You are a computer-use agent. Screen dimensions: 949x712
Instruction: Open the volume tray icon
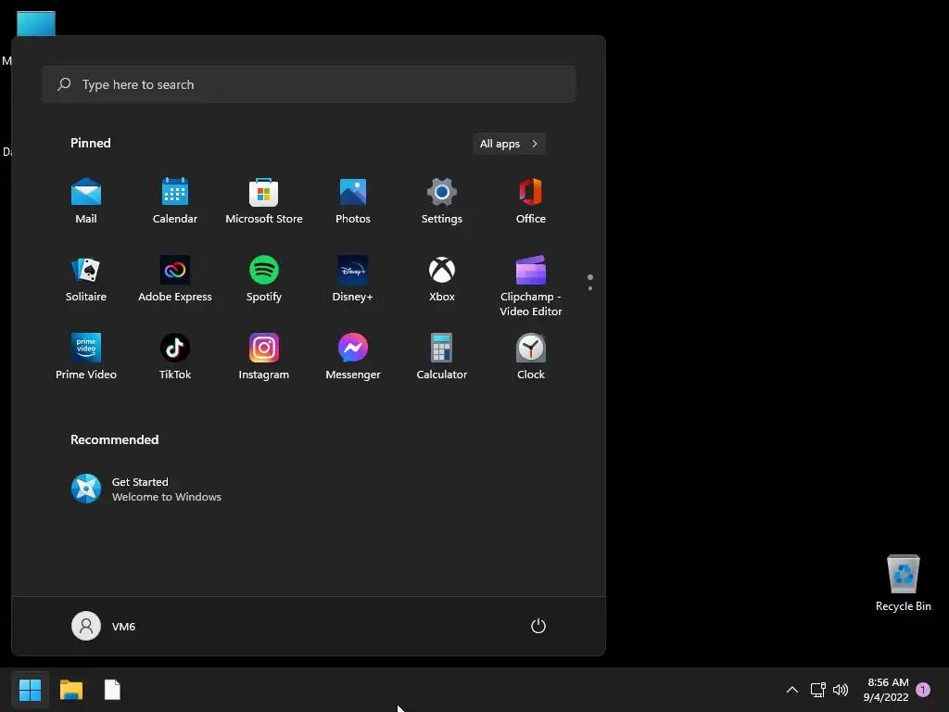pyautogui.click(x=840, y=690)
